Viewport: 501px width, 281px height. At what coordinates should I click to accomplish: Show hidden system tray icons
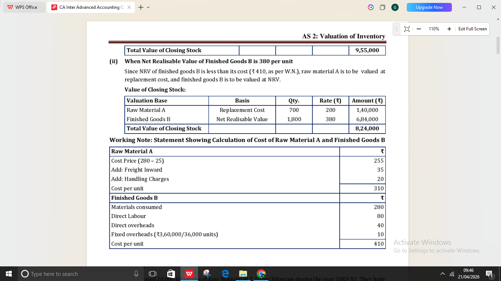(x=442, y=274)
